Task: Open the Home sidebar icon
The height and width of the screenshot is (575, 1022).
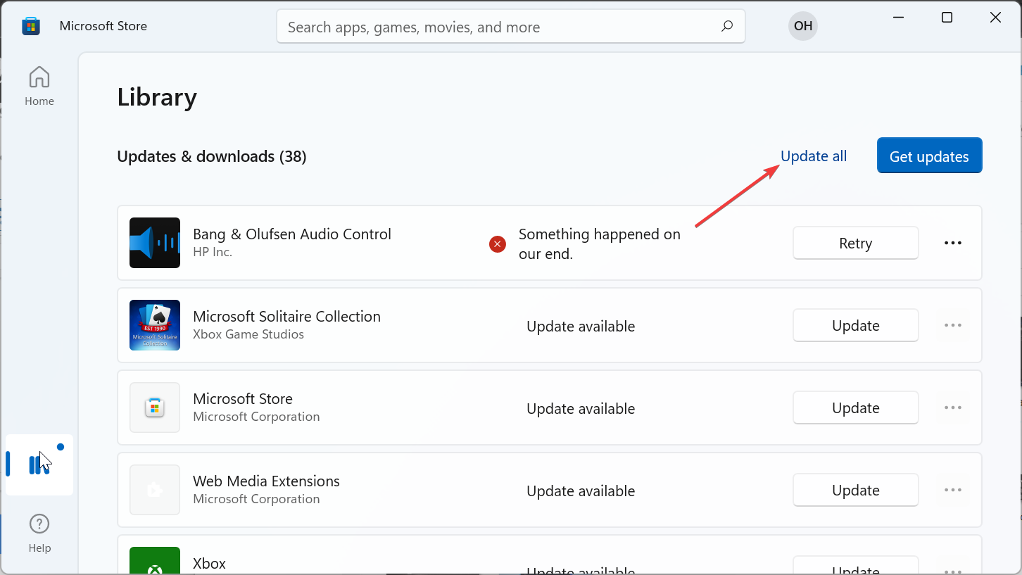Action: pos(39,86)
